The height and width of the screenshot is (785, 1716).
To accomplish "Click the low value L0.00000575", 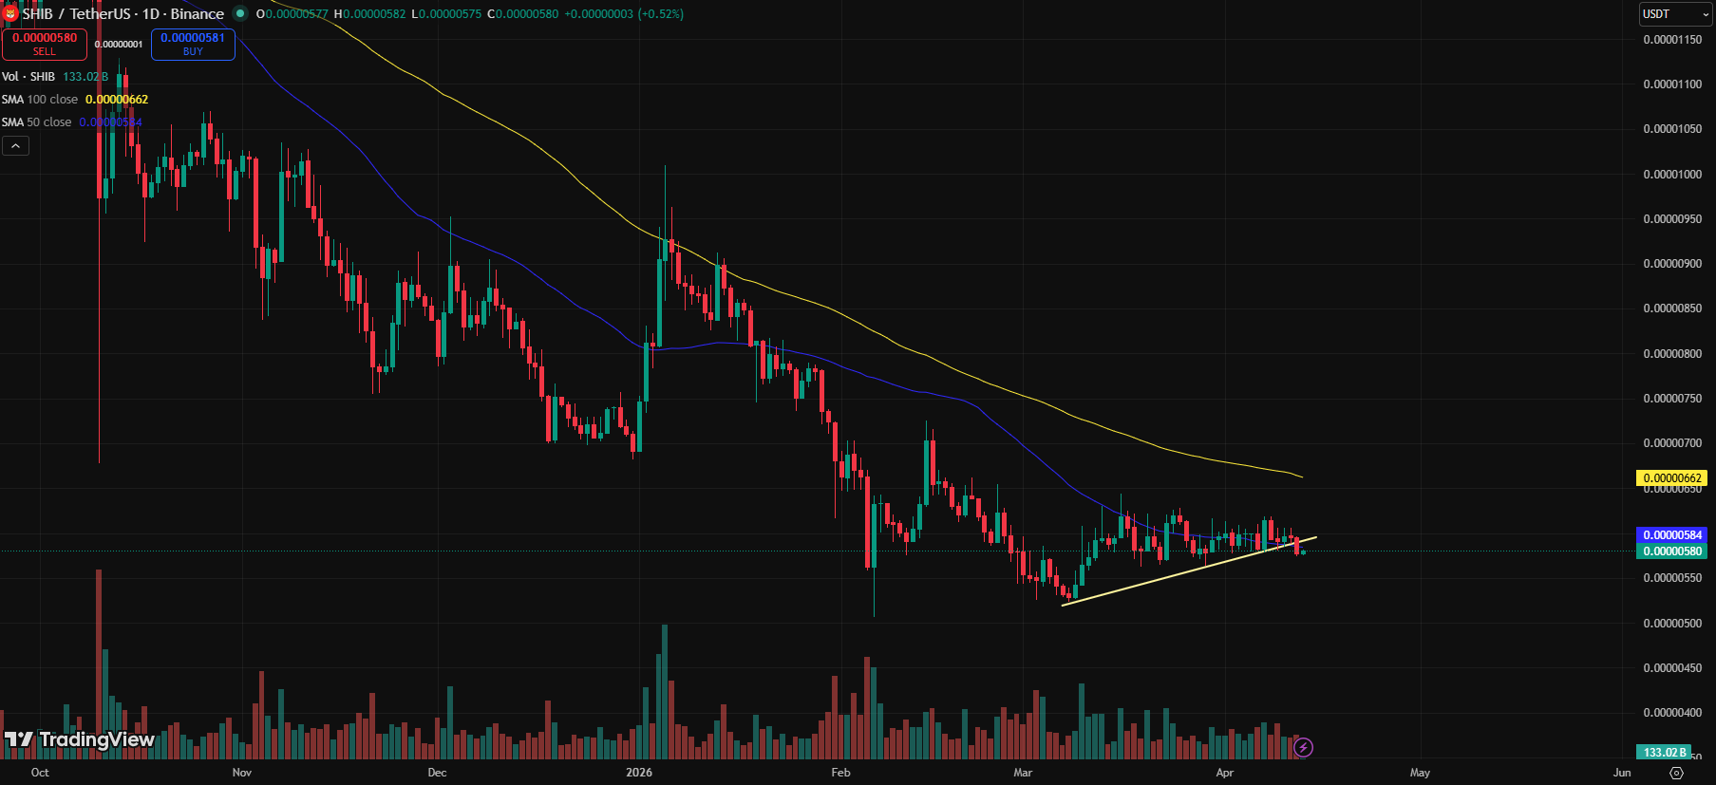I will (446, 14).
